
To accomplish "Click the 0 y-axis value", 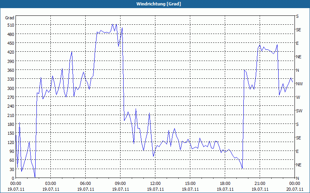I will (x=13, y=178).
